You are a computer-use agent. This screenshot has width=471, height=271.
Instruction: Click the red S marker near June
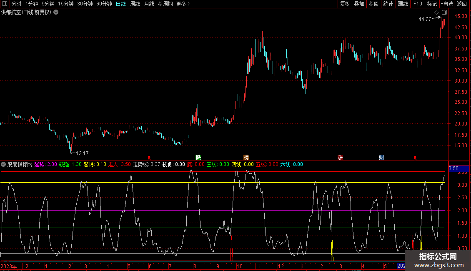tap(149, 158)
